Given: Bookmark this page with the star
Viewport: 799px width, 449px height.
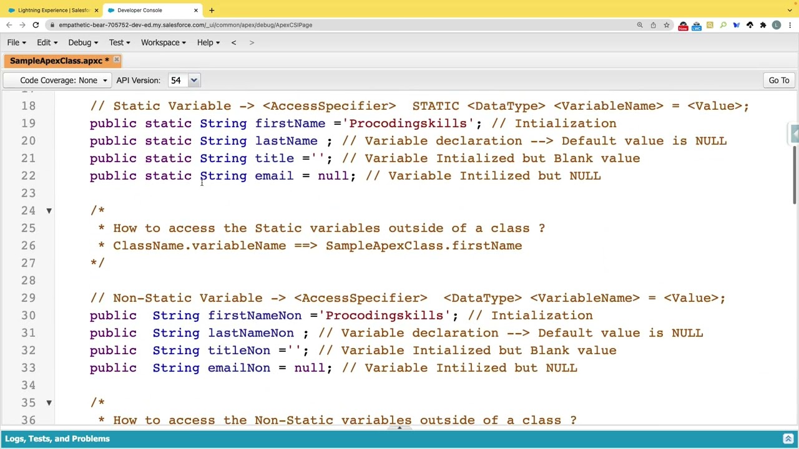Looking at the screenshot, I should click(667, 25).
